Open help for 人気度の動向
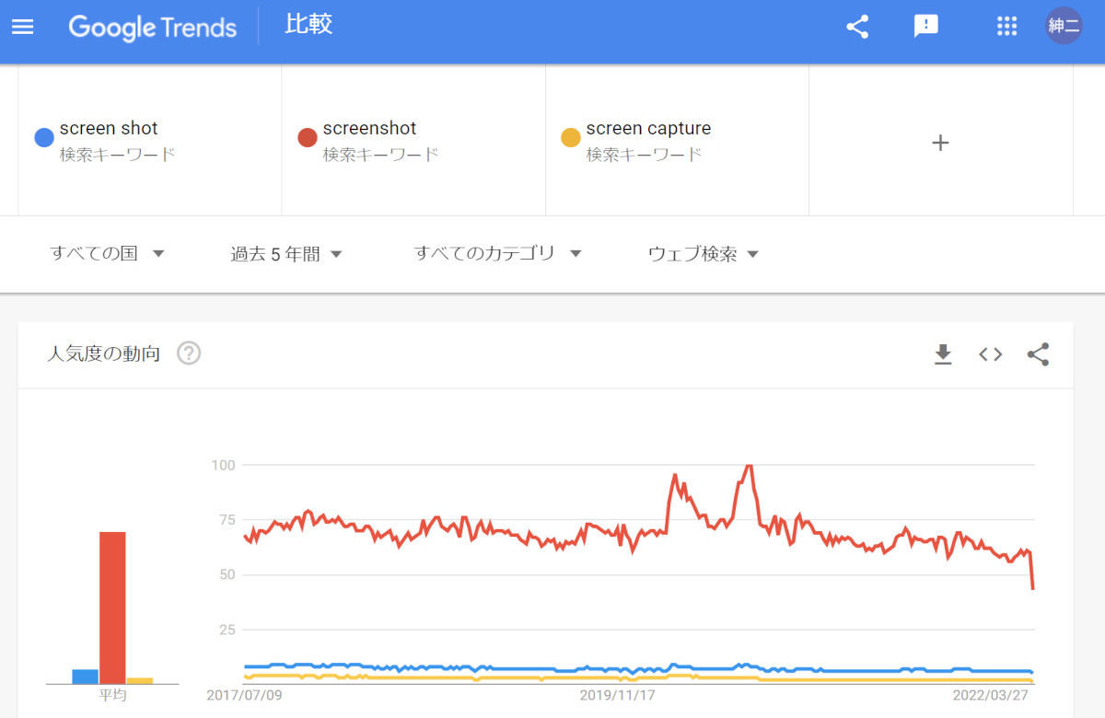The width and height of the screenshot is (1105, 718). pos(189,353)
